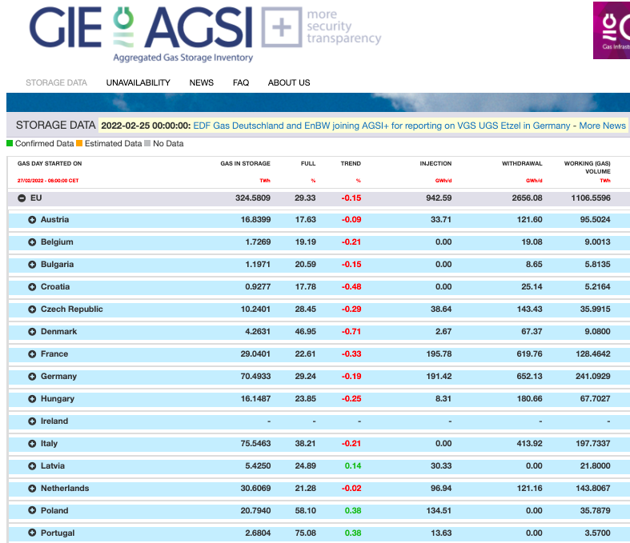Expand the Croatia row
This screenshot has width=630, height=543.
tap(32, 287)
